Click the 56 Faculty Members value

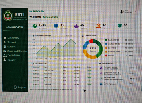point(126,25)
